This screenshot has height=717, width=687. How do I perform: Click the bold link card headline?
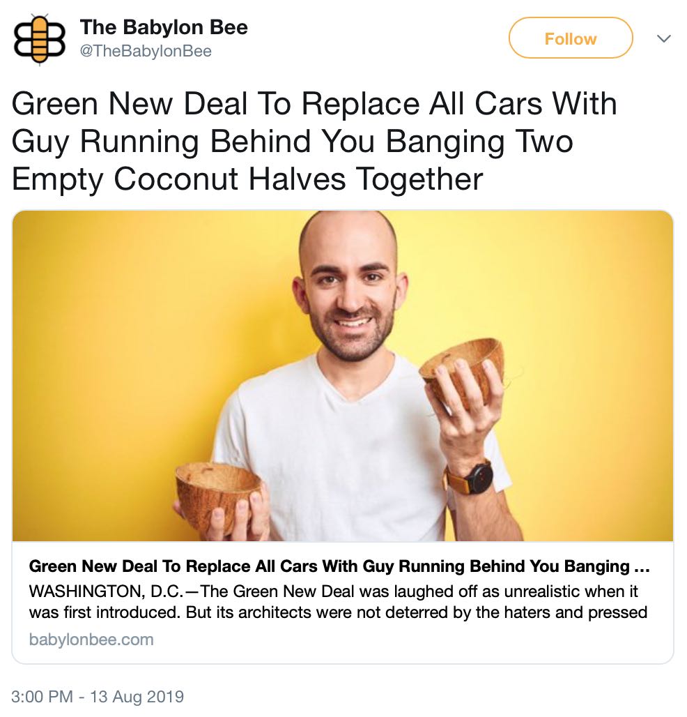click(339, 566)
